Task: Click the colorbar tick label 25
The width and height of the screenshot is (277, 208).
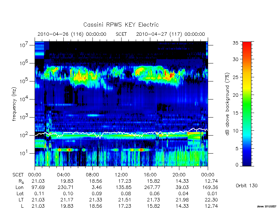Action: point(236,77)
